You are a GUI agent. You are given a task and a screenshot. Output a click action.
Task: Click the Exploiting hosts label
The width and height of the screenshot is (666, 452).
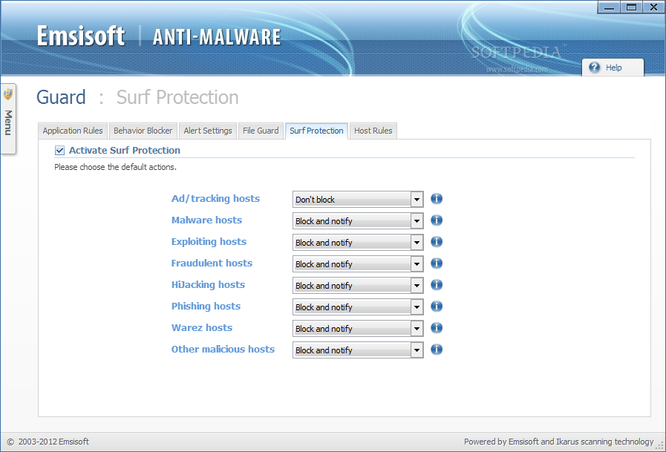point(209,242)
